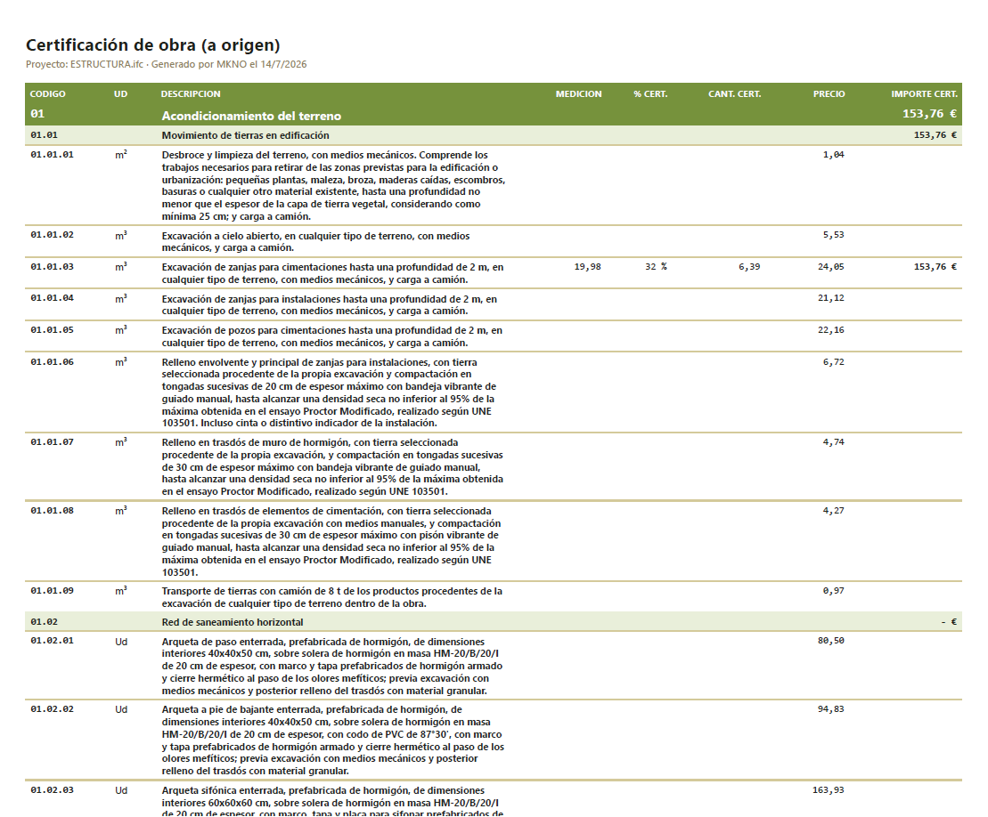Image resolution: width=988 pixels, height=817 pixels.
Task: Select 'Excavación a cielo abierto' description
Action: (315, 242)
